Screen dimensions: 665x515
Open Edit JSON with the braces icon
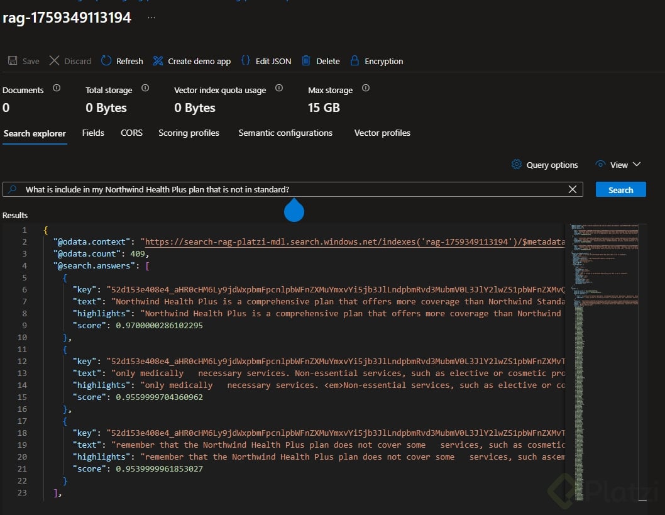pos(246,61)
